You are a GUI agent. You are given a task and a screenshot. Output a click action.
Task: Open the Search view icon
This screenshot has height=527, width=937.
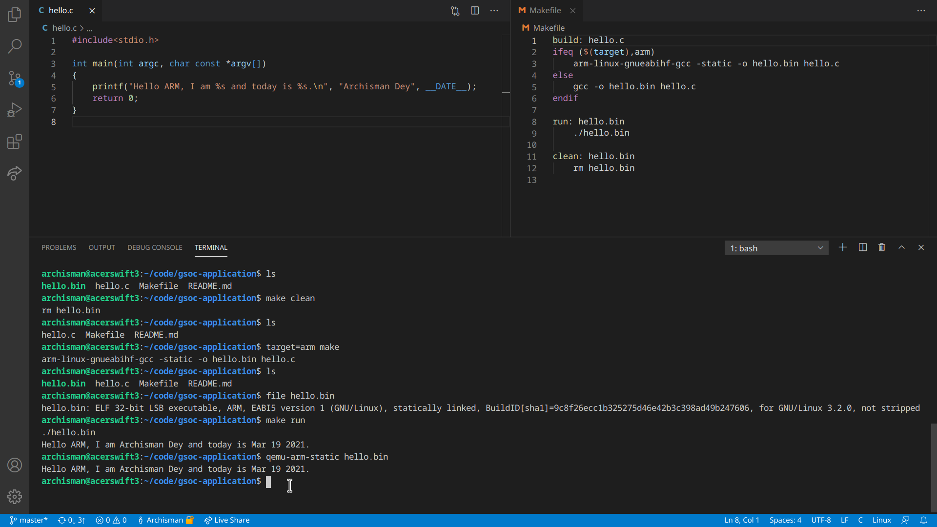(x=15, y=46)
